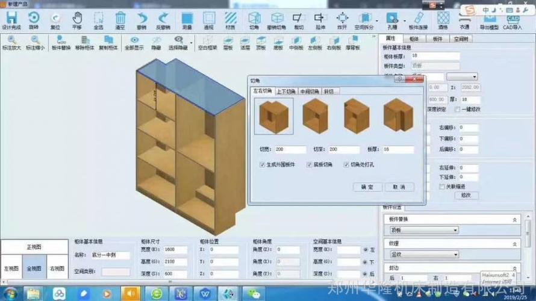Collapse the 纹理 section chevron
The image size is (536, 301).
[x=514, y=244]
